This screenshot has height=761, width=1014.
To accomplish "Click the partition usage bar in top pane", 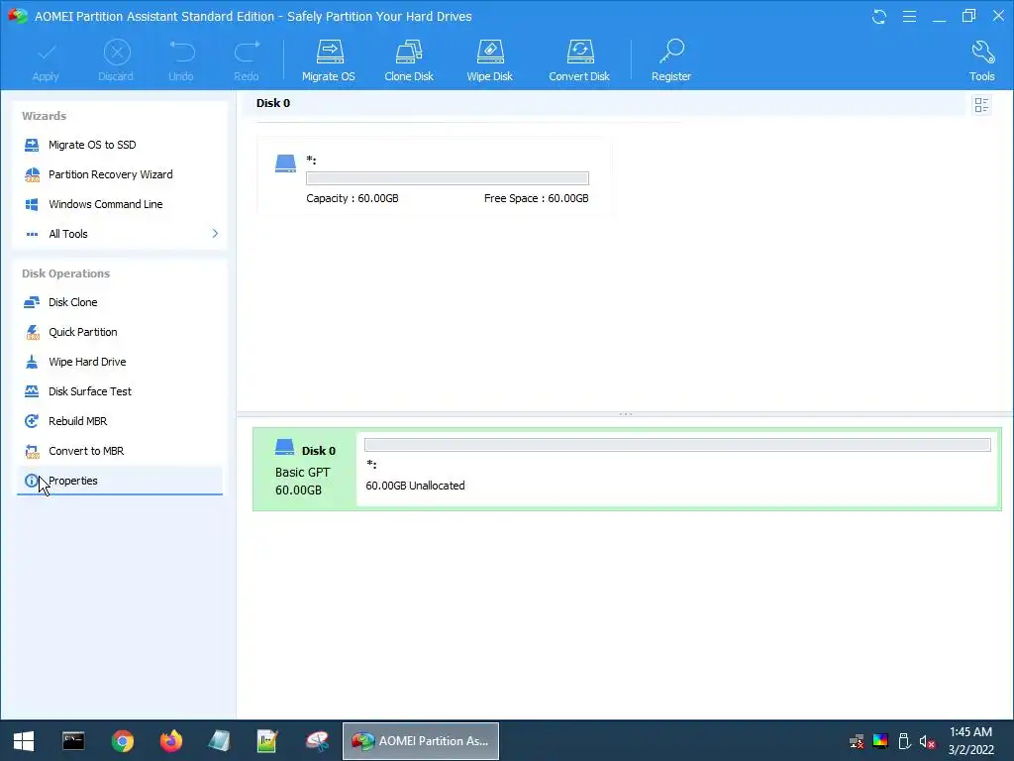I will (x=448, y=178).
